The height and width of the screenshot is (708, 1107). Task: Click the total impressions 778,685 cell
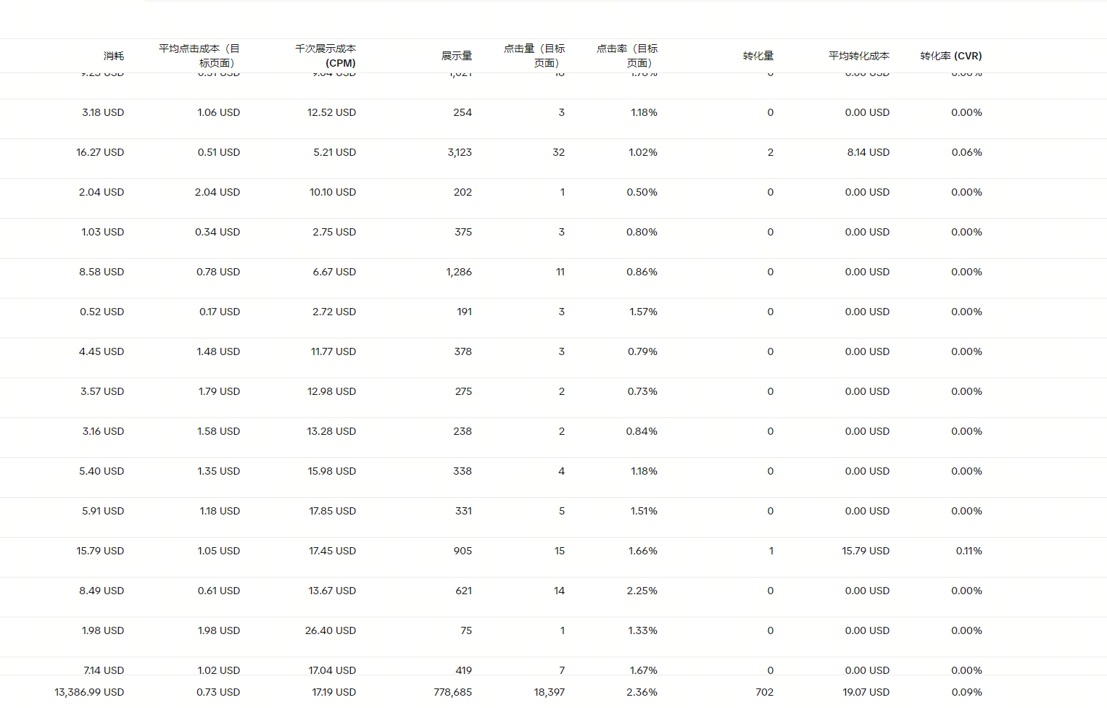coord(452,692)
